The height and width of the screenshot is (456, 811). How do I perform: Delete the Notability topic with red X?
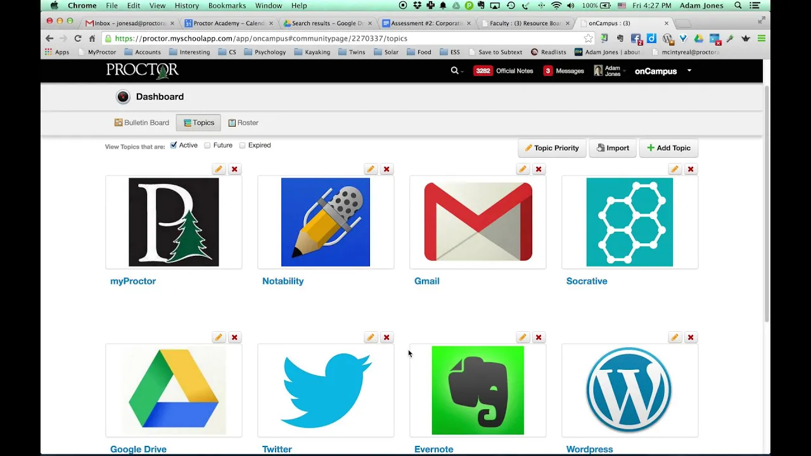386,169
